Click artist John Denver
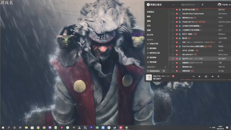This screenshot has height=130, width=231. click(x=222, y=14)
